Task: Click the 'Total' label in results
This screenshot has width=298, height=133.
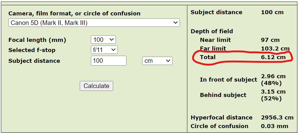Action: [208, 57]
